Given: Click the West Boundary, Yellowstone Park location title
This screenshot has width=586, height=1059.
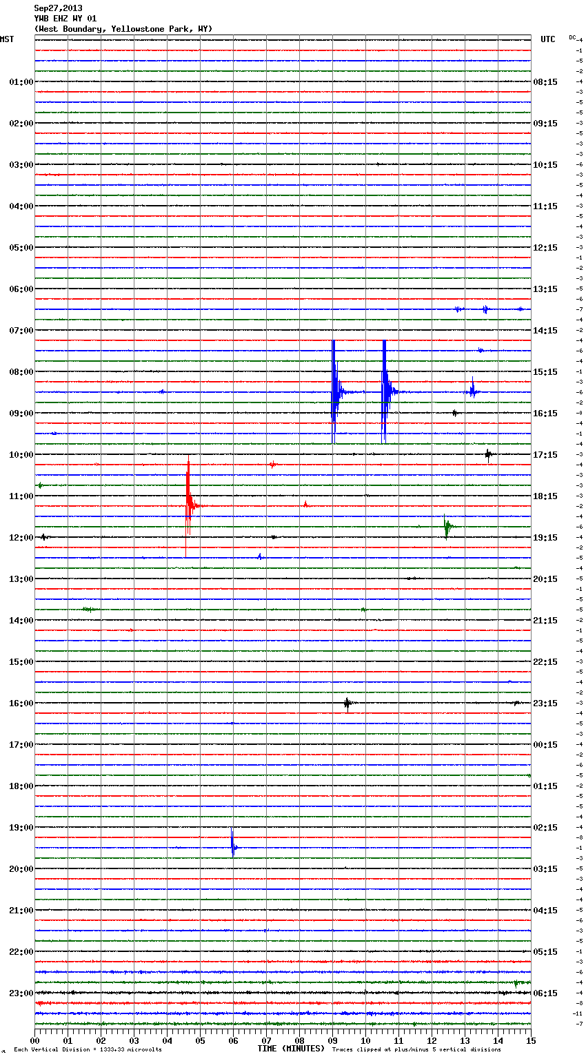Looking at the screenshot, I should [123, 29].
